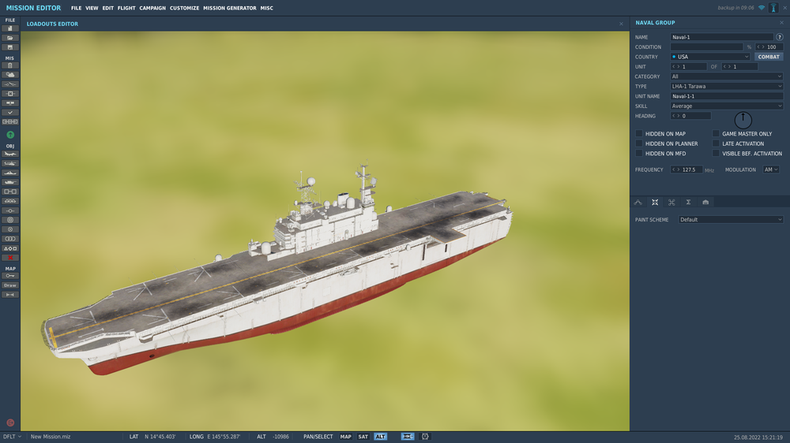Toggle ALT view mode in status bar
790x443 pixels.
381,437
